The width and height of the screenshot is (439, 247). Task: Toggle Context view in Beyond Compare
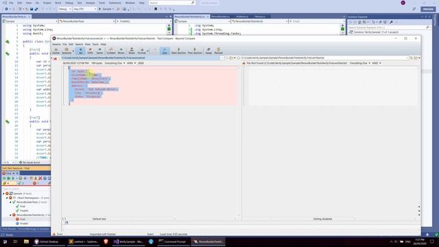tap(111, 51)
